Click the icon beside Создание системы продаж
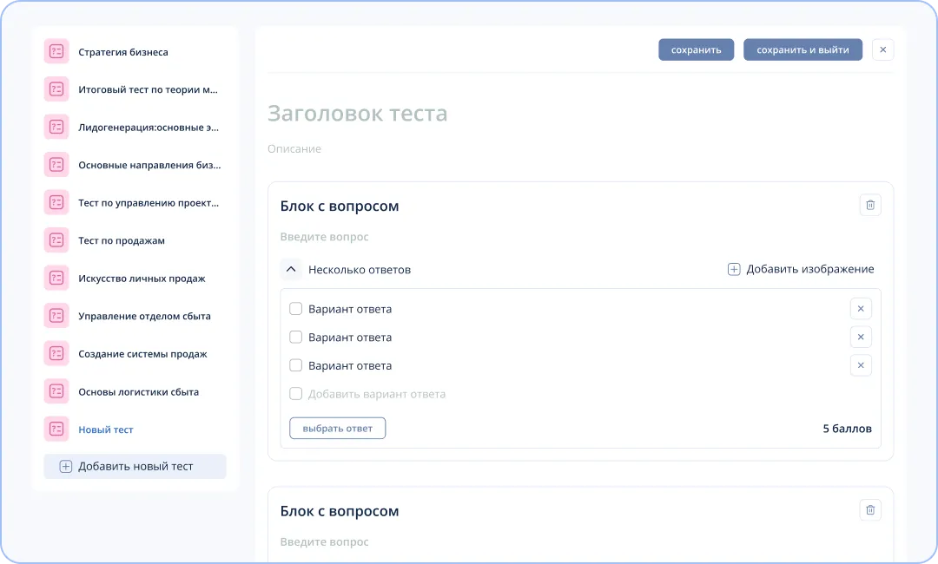This screenshot has height=564, width=938. tap(56, 353)
